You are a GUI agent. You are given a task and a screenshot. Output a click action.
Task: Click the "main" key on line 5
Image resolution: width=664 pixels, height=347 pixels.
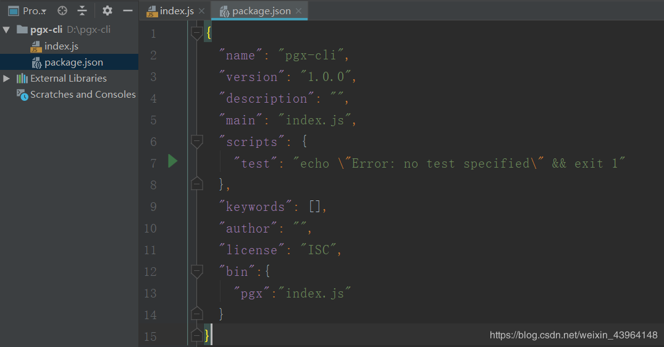pyautogui.click(x=240, y=120)
